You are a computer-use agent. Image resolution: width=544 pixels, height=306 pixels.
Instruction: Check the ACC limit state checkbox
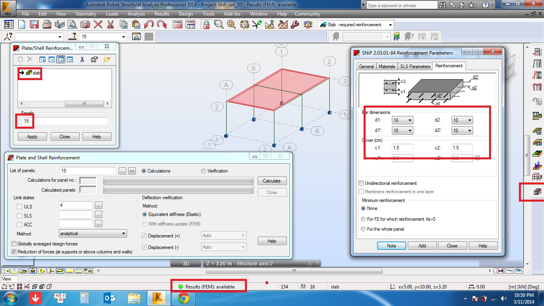coord(19,224)
